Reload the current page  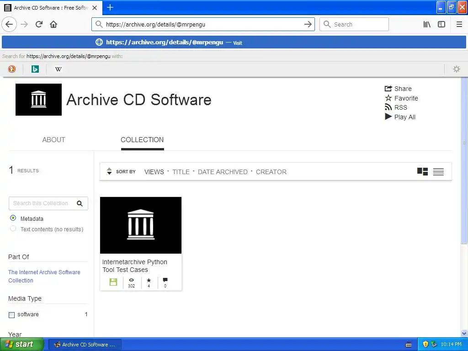click(39, 24)
